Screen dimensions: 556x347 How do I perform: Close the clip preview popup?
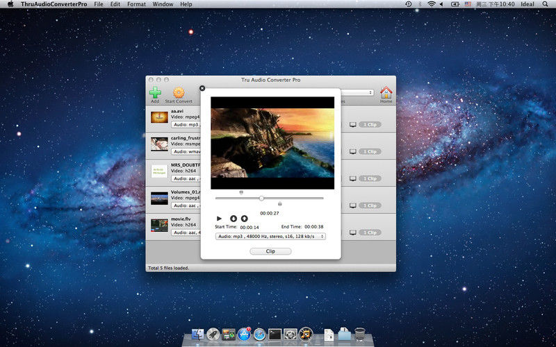coord(202,88)
